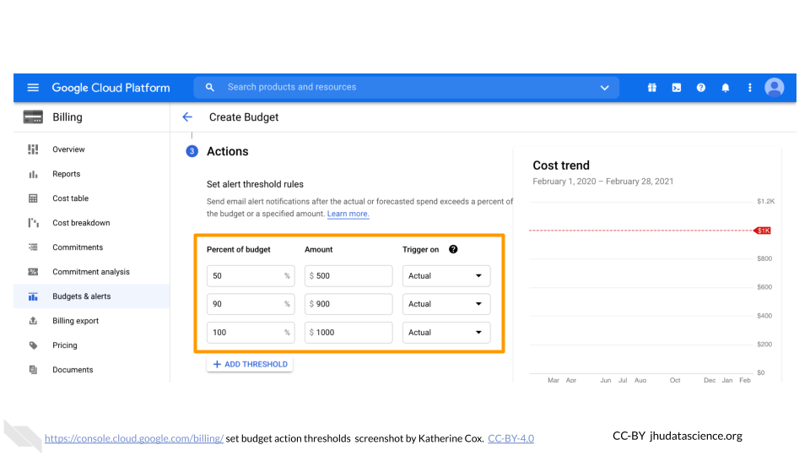Click the Billing credit card icon
810x456 pixels.
[33, 117]
